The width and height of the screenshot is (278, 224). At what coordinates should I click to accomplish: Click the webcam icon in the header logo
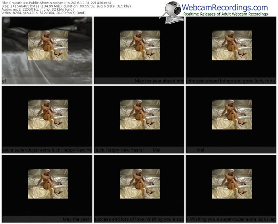[172, 12]
